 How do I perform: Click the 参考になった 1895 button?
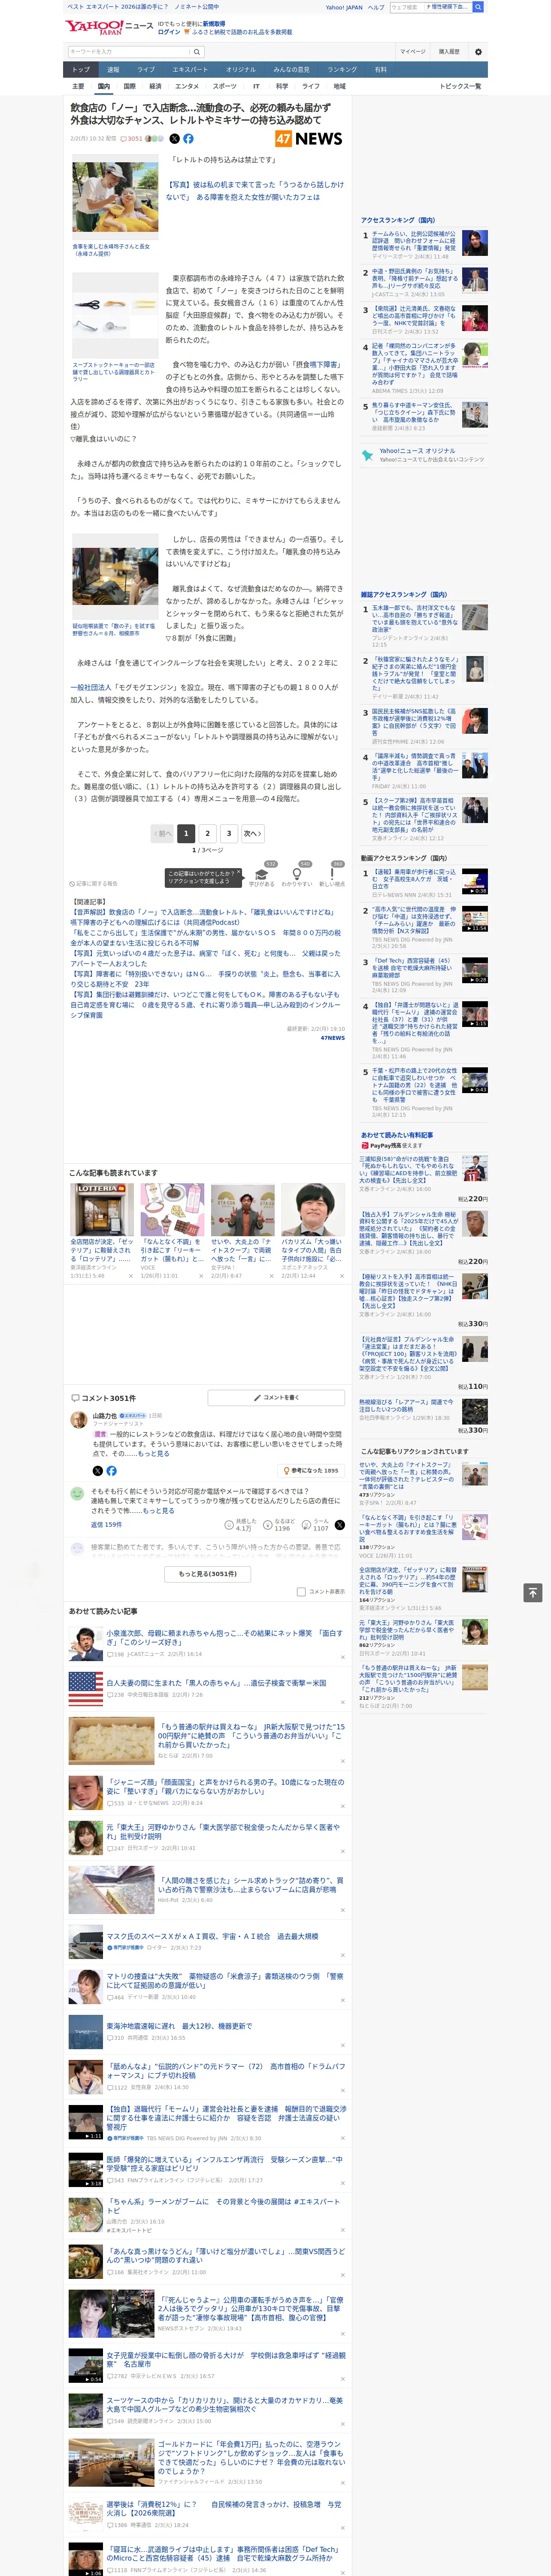pos(312,1471)
